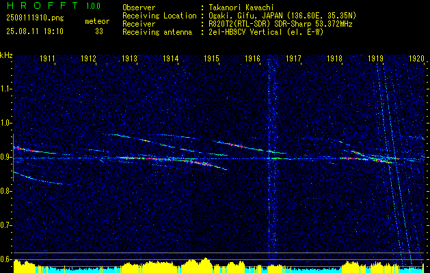
Task: Click the date stamp 25.08.11 19:10
Action: (35, 31)
